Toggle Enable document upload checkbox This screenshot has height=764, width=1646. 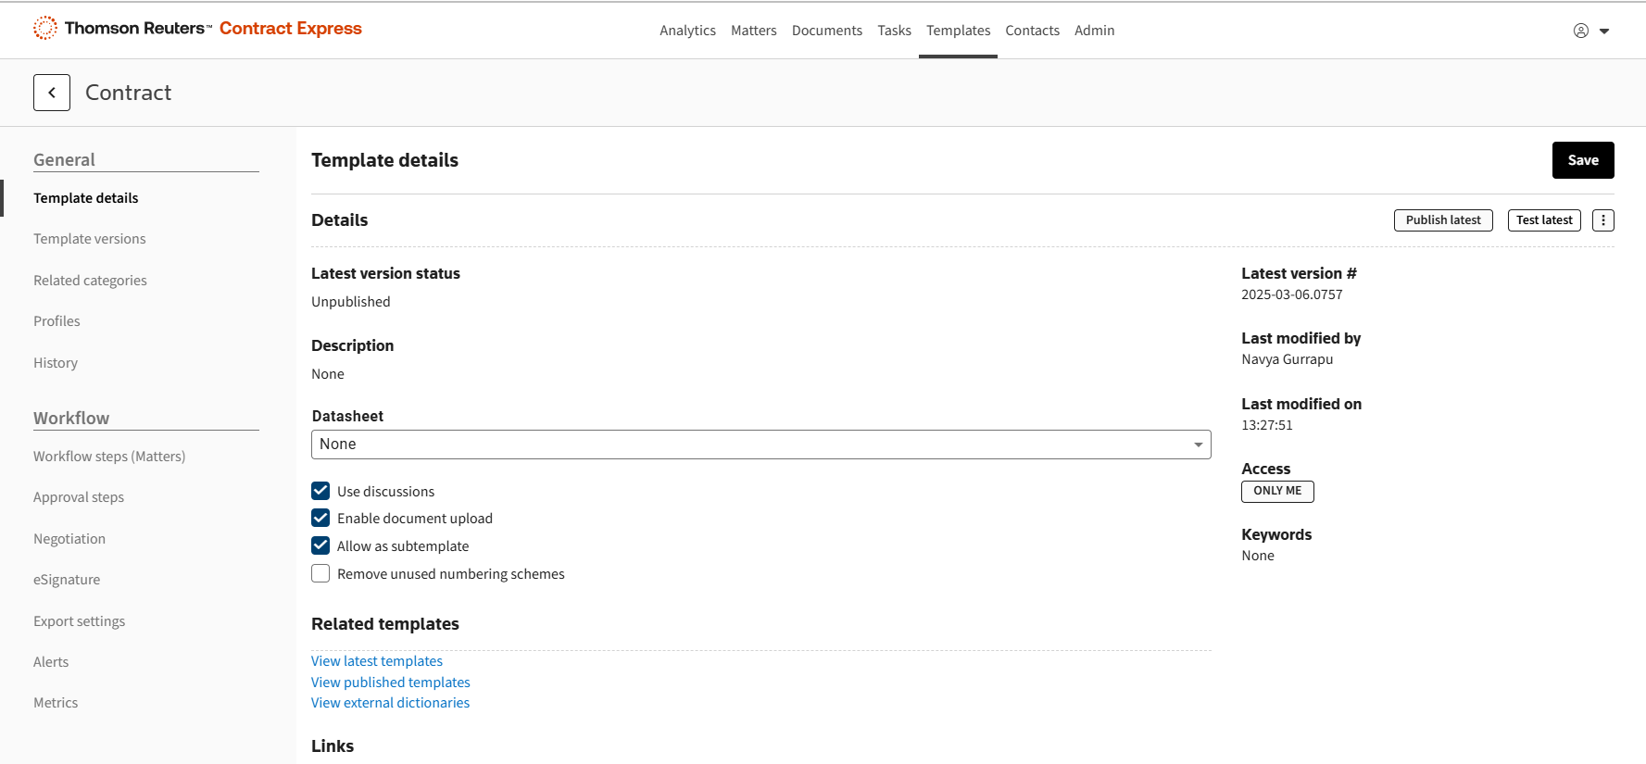[x=320, y=519]
